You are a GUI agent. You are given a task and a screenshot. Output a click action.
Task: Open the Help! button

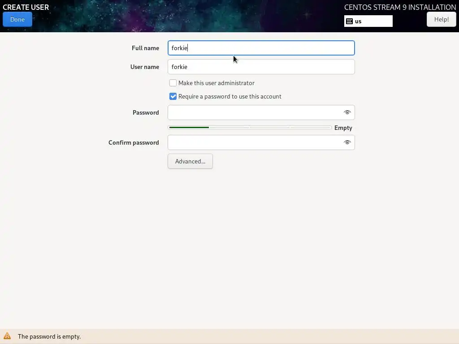pyautogui.click(x=441, y=19)
